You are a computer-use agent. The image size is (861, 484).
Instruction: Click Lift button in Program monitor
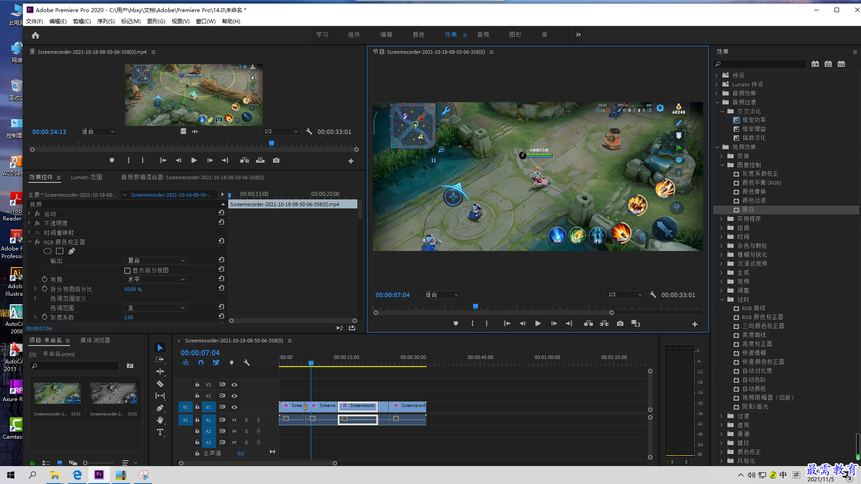click(588, 324)
